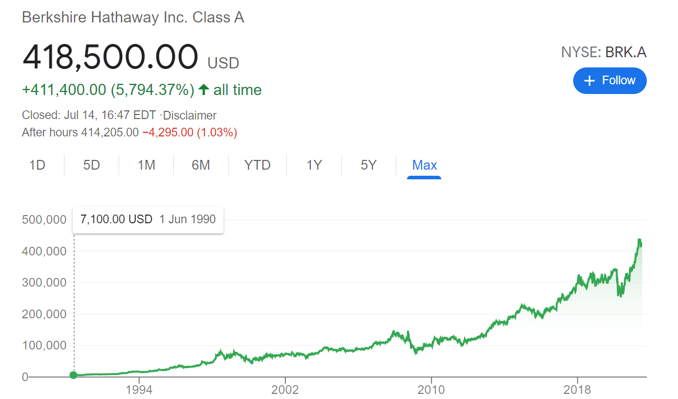The height and width of the screenshot is (399, 678).
Task: Click the after hours price line
Action: [x=129, y=132]
